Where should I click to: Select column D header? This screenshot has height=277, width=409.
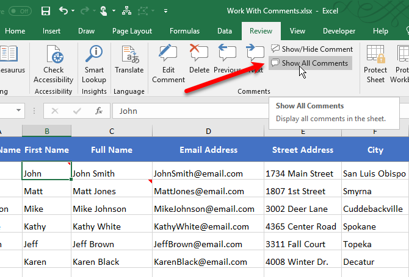[208, 131]
